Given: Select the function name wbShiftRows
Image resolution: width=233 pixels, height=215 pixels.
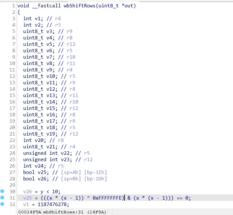Looking at the screenshot, I should click(79, 6).
